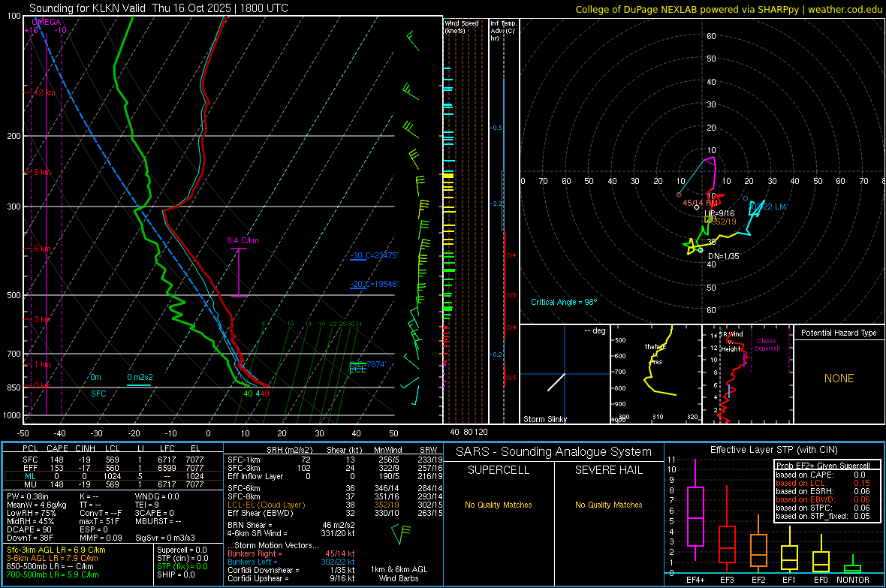Click the Corfidi Downshear = row
886x588 pixels.
point(291,570)
